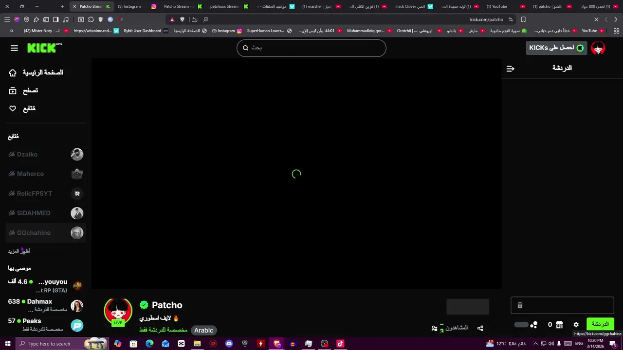This screenshot has width=623, height=350.
Task: Click the zoom magnifier icon in address bar
Action: tap(206, 19)
